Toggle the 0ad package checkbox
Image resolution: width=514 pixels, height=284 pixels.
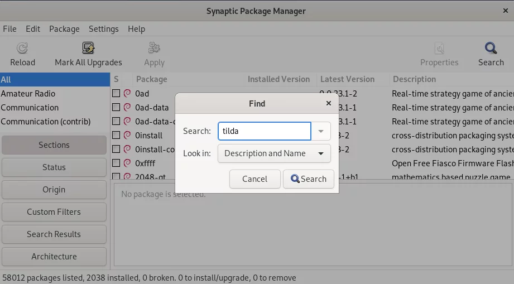coord(116,93)
